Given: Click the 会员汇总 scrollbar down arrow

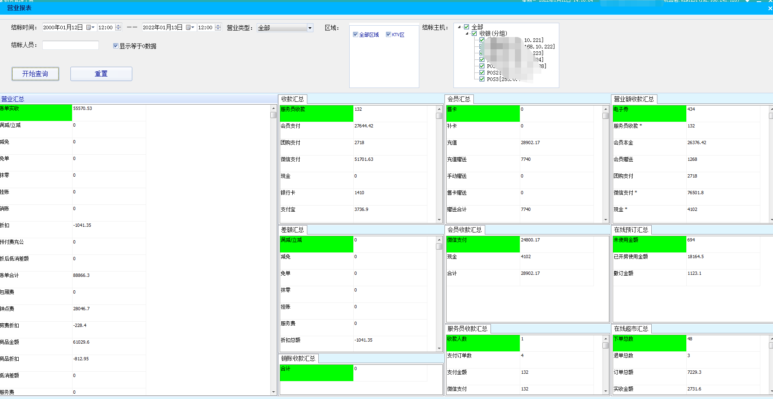Looking at the screenshot, I should (606, 220).
